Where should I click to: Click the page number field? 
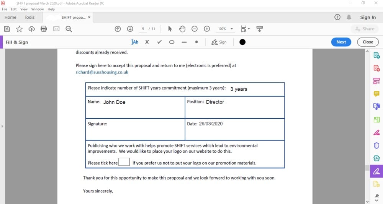coord(143,29)
